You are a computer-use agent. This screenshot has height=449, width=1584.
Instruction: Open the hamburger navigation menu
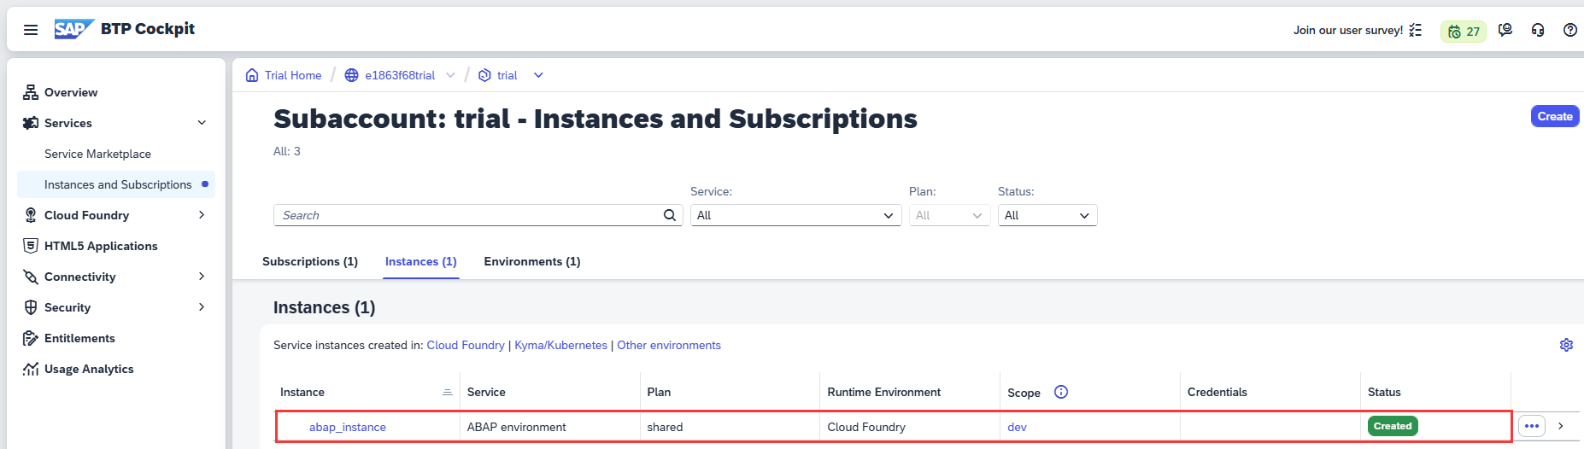coord(31,30)
